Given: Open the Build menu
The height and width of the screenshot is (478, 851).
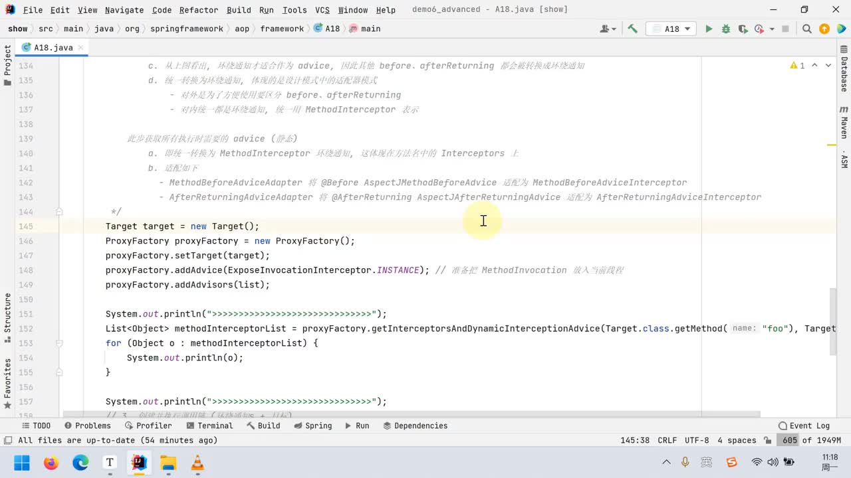Looking at the screenshot, I should pos(239,10).
